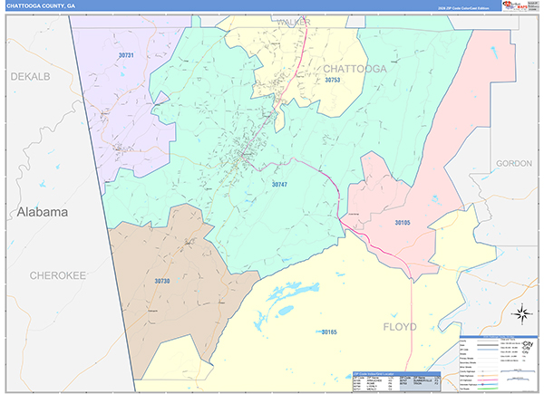Click the ZIP Code boundary line legend entry

pos(479,350)
